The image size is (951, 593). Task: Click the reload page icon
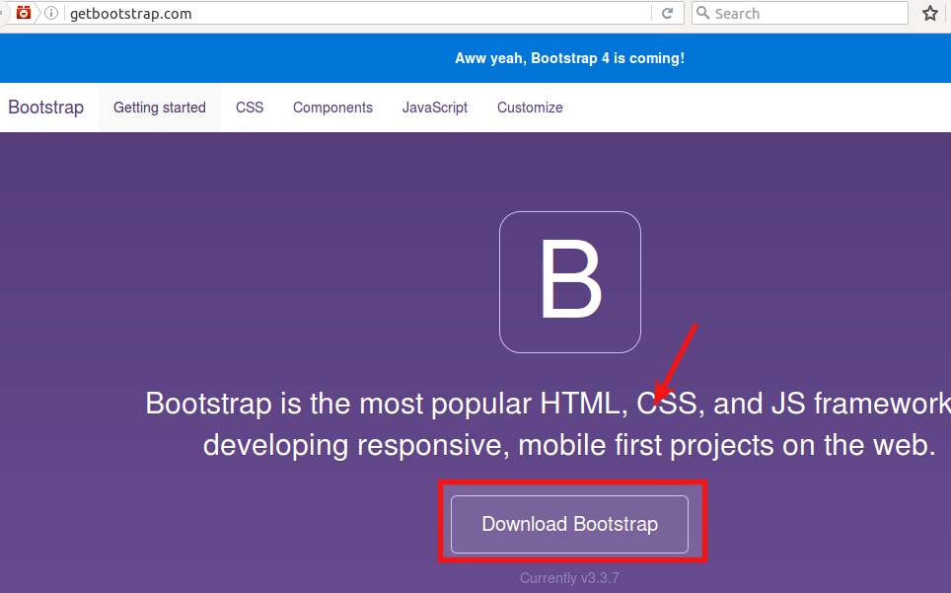coord(669,13)
